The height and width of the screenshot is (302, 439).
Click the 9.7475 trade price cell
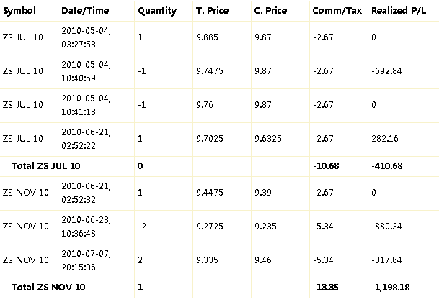coord(210,71)
